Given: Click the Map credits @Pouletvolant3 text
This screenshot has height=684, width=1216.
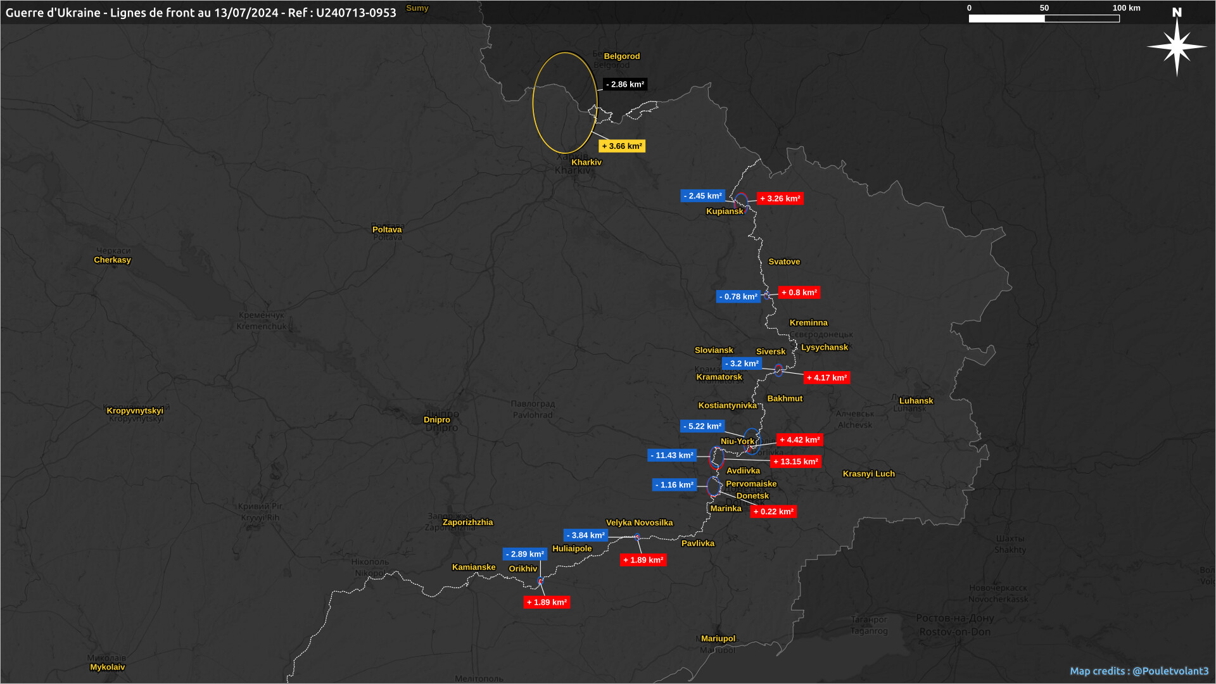Looking at the screenshot, I should click(1139, 671).
